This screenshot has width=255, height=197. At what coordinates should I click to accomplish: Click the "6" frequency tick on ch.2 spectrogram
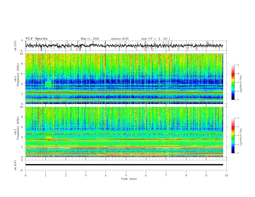[x=23, y=127]
